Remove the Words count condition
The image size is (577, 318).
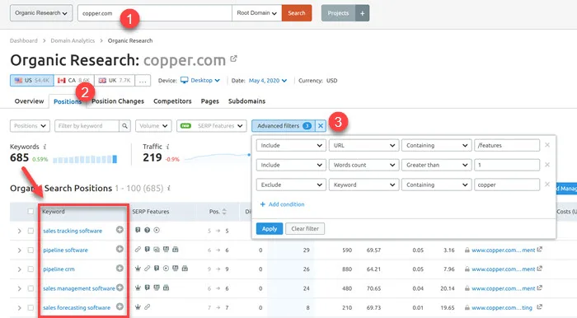click(547, 165)
